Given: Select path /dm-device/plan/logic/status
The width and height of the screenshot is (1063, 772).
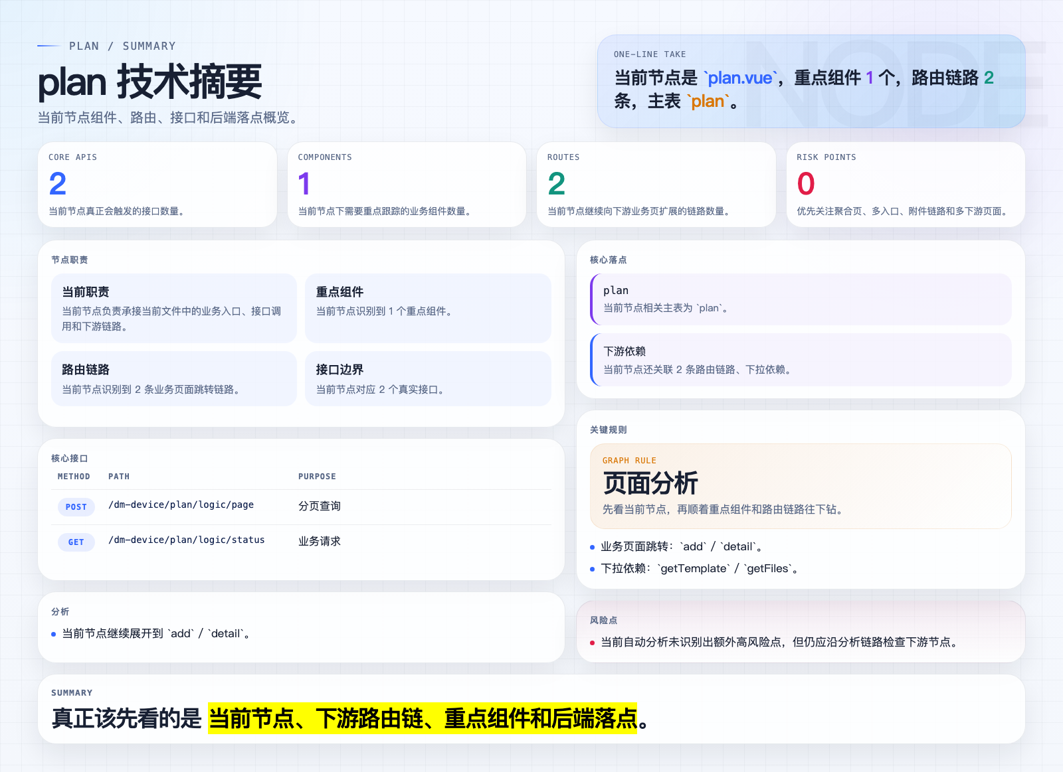Looking at the screenshot, I should tap(187, 540).
